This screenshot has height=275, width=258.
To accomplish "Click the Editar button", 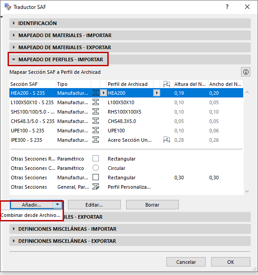I will [94, 205].
